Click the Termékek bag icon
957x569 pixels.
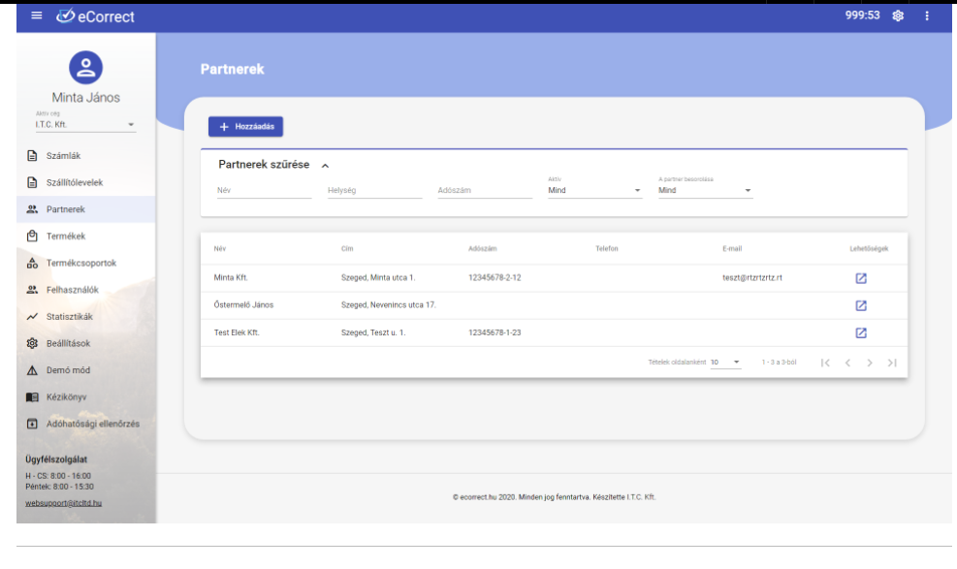32,236
